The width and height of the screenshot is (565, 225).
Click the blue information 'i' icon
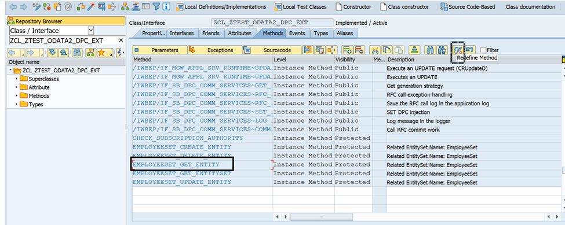point(166,6)
